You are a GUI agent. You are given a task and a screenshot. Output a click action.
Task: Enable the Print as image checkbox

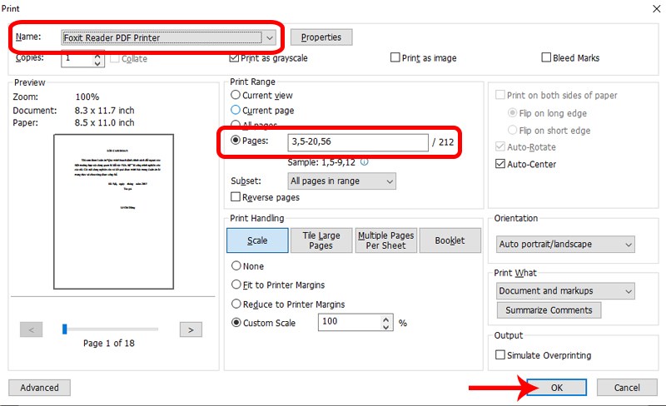(x=395, y=58)
